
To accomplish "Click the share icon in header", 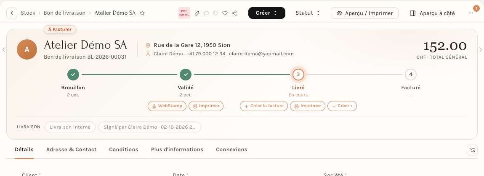I will pyautogui.click(x=234, y=13).
